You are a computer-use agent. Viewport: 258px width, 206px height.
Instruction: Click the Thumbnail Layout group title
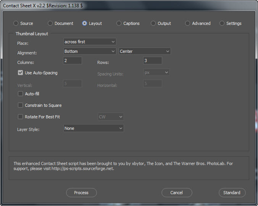(32, 34)
